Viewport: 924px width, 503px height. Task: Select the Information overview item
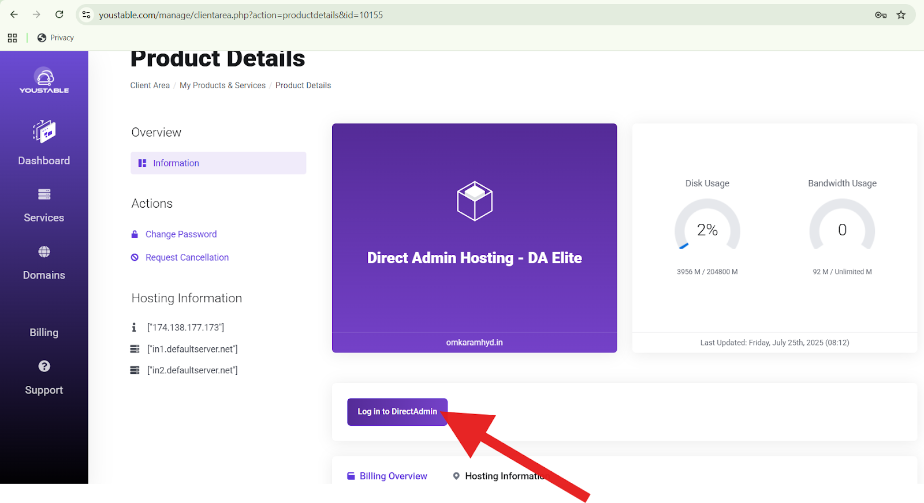click(x=218, y=163)
